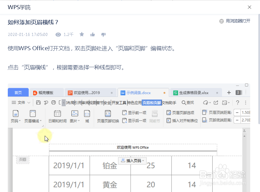Add a new tab with plus icon
260x192 pixels.
[x=229, y=93]
